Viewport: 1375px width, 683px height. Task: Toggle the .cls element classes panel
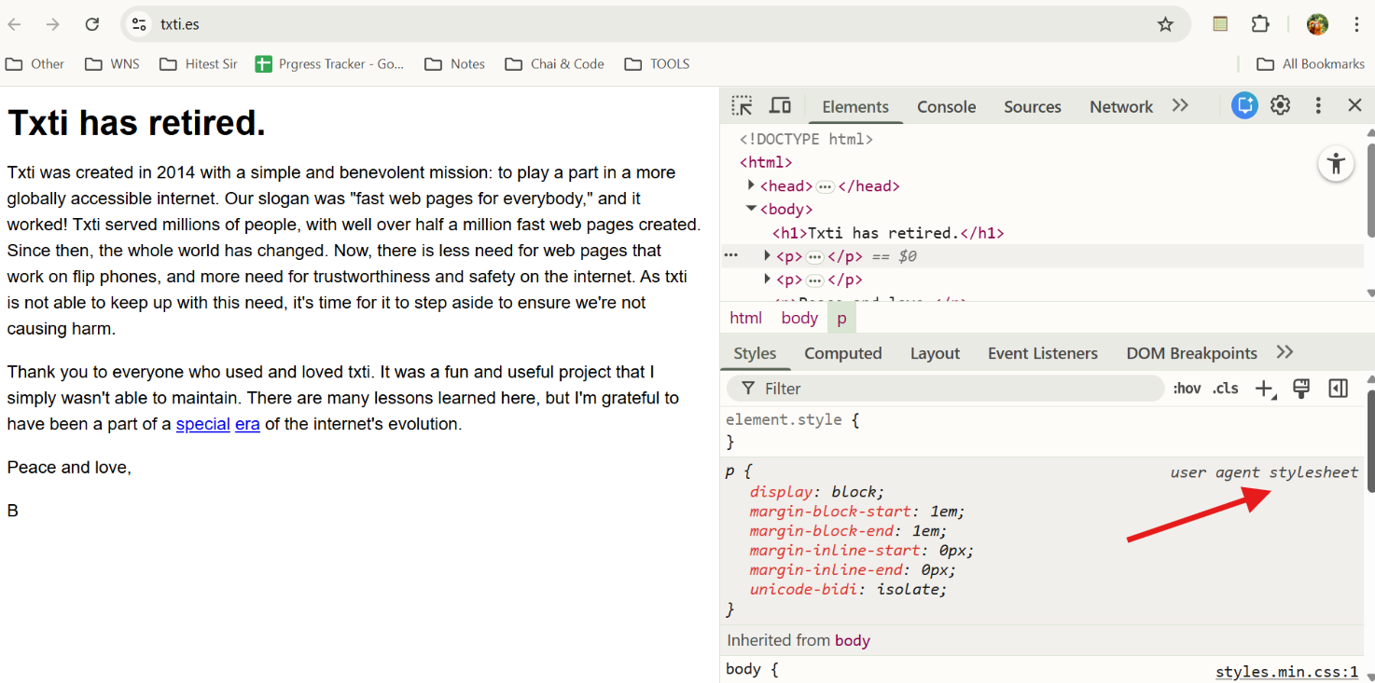click(x=1226, y=389)
